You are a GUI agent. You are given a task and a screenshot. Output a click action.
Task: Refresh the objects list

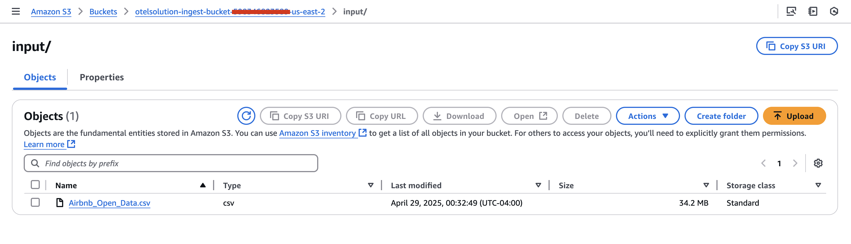(x=246, y=116)
